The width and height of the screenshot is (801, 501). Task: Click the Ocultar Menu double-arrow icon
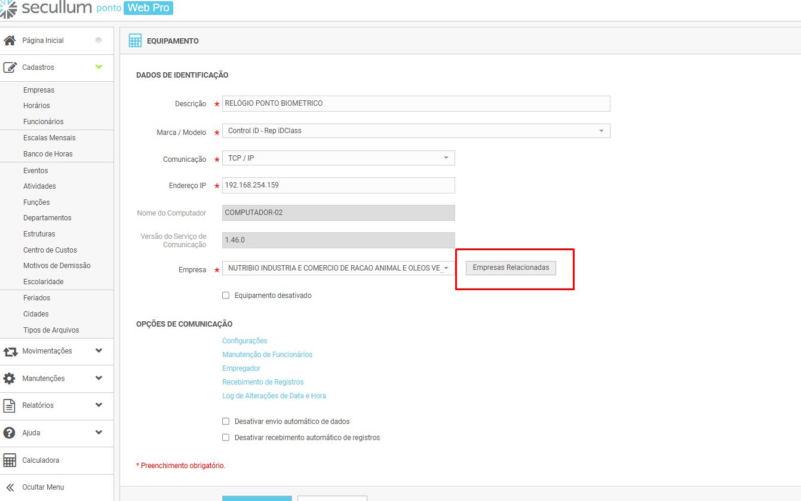pos(10,487)
